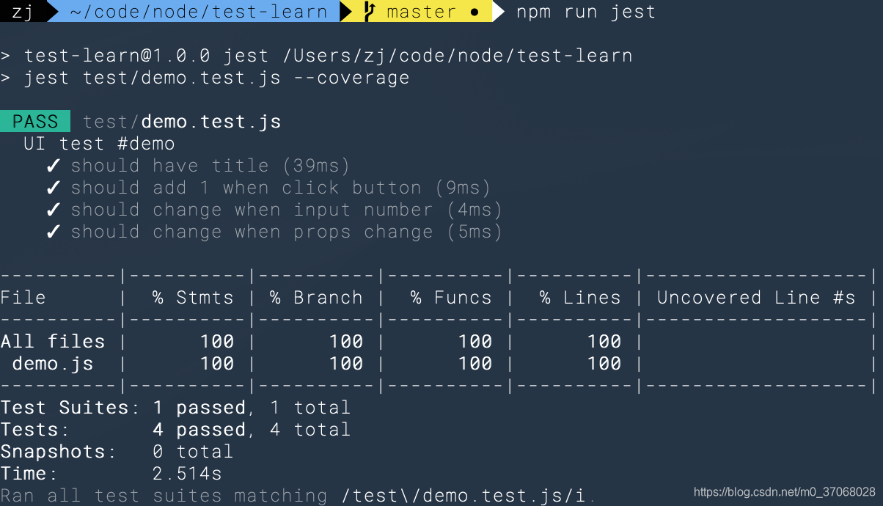Click 'should add 1 when click button (9ms)'
Screen dimensions: 883x506
(x=281, y=188)
